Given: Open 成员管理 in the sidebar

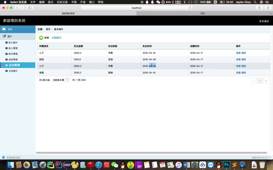Looking at the screenshot, I should click(x=13, y=59).
